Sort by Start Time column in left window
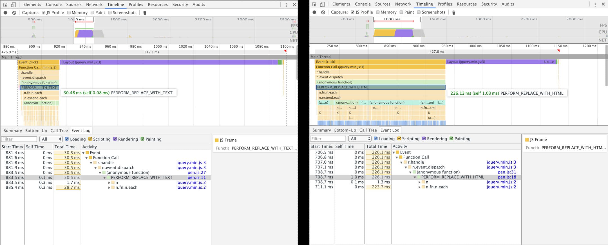Viewport: 608px width, 245px height. tap(12, 147)
